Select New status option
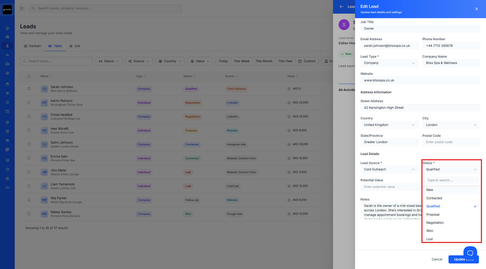The height and width of the screenshot is (269, 486). click(451, 190)
